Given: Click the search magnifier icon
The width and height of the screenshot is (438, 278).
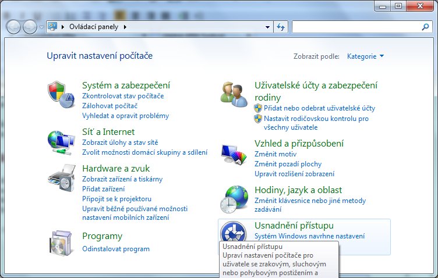Looking at the screenshot, I should [425, 27].
